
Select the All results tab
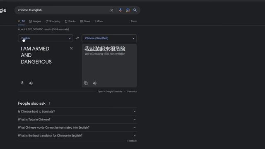click(22, 21)
